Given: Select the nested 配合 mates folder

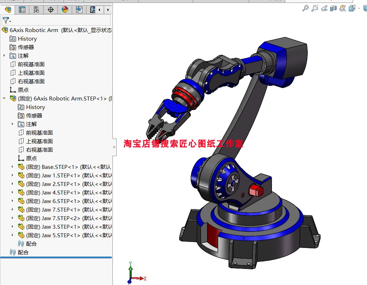Looking at the screenshot, I should (x=27, y=244).
